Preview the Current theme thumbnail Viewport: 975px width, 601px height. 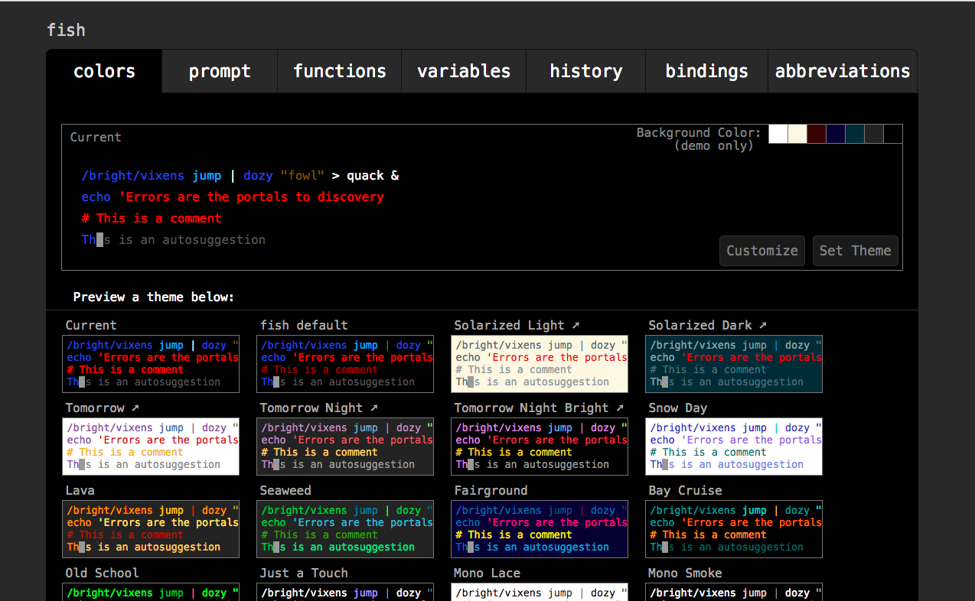click(x=151, y=364)
